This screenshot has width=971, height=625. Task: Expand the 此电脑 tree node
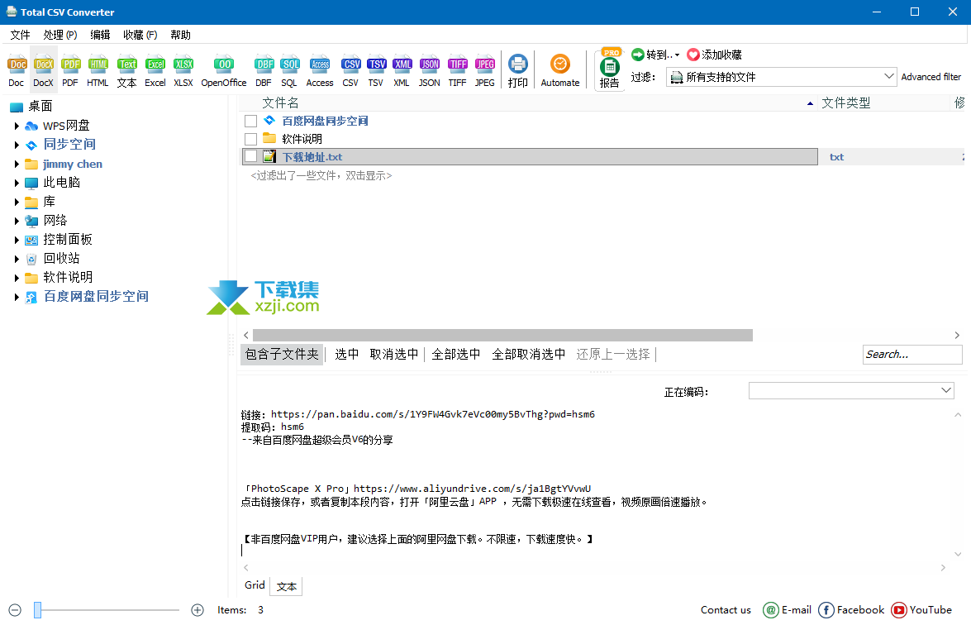[x=17, y=183]
